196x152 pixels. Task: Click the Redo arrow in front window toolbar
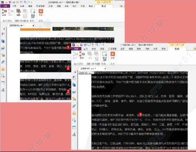pyautogui.click(x=100, y=45)
